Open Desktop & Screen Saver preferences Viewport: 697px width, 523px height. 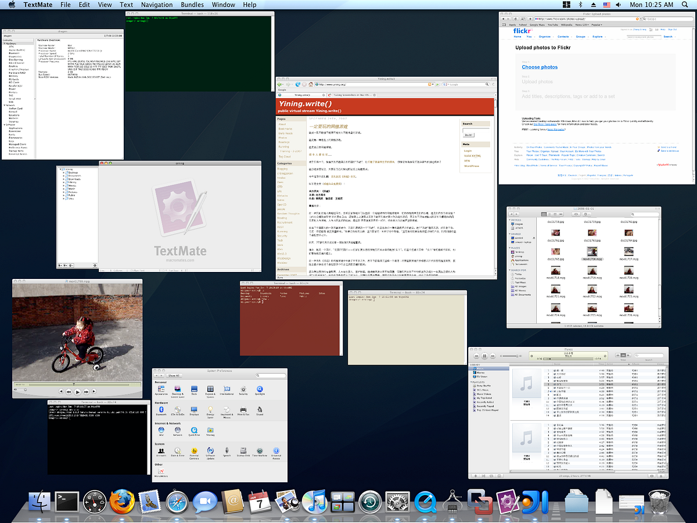(177, 391)
